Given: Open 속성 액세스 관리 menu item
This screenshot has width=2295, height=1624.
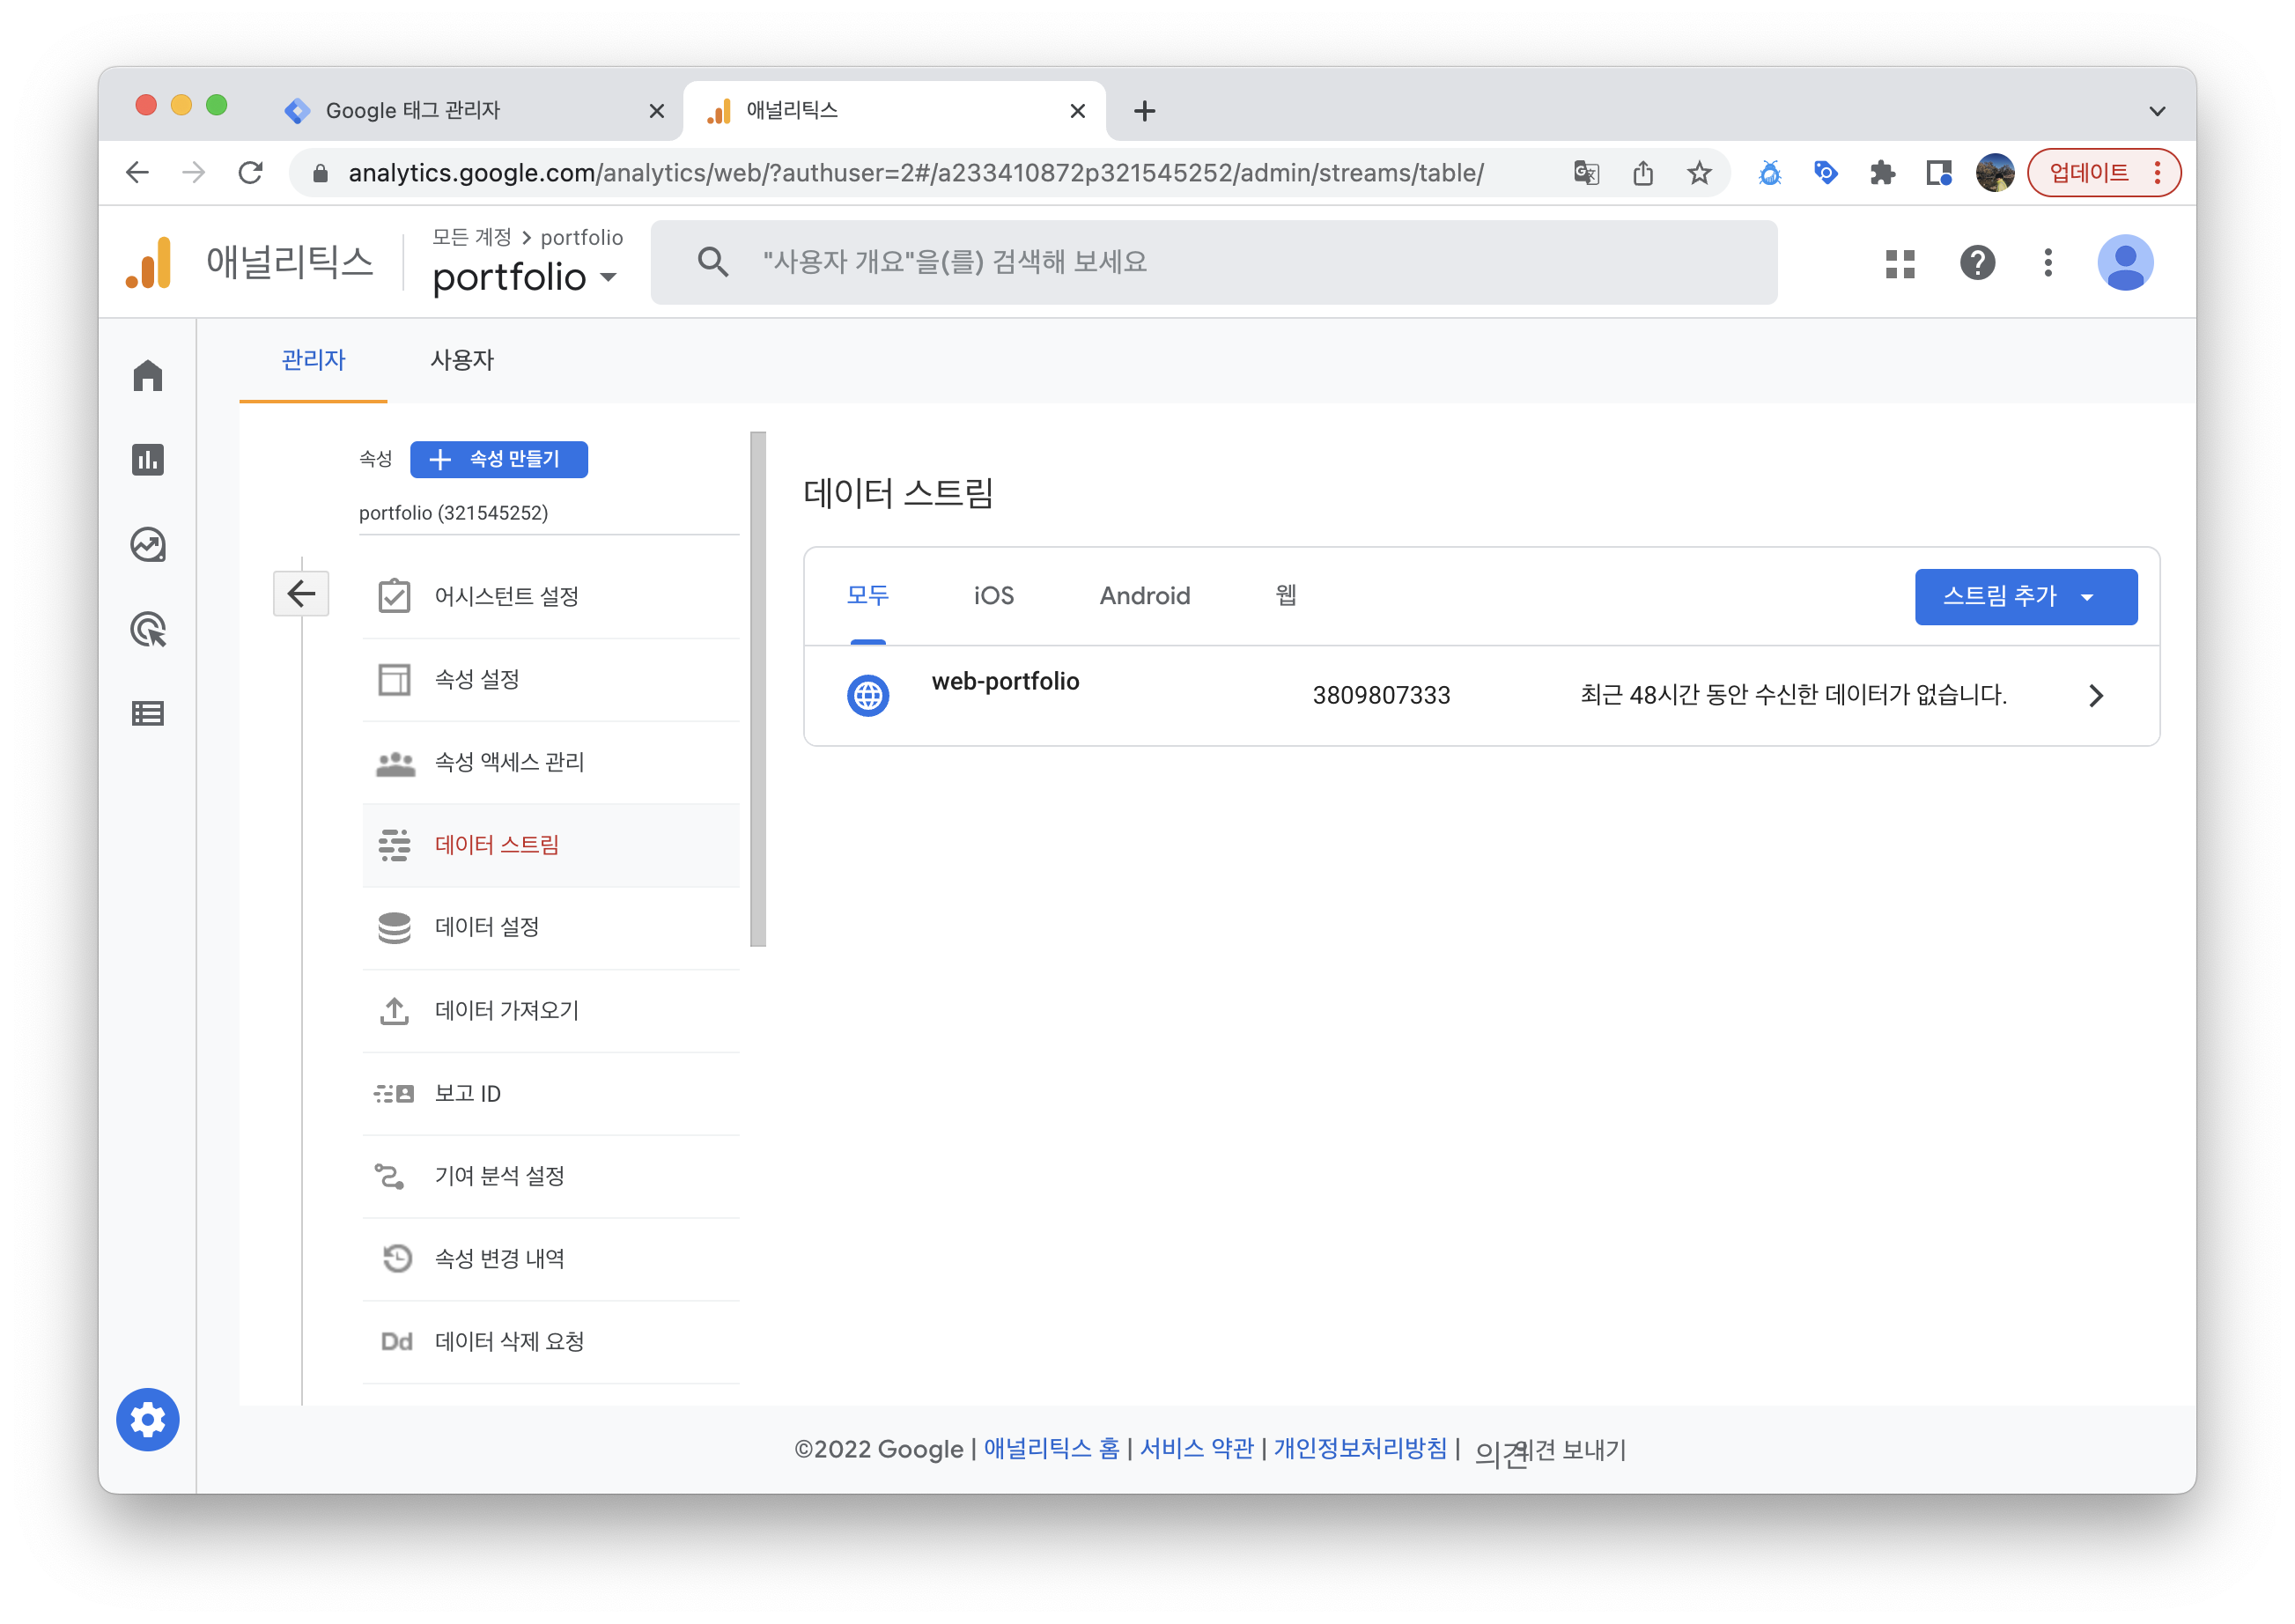Looking at the screenshot, I should pyautogui.click(x=551, y=762).
